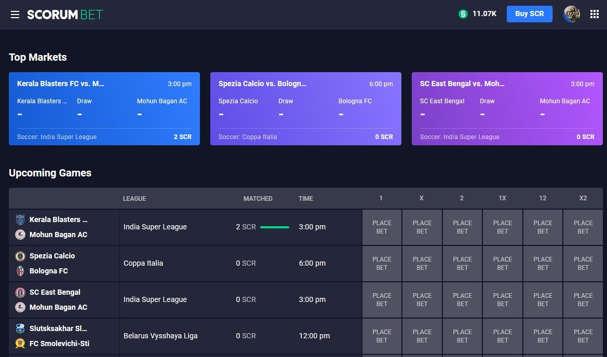Place bet on X for Spezia Calcio match
The width and height of the screenshot is (607, 357).
[x=422, y=264]
